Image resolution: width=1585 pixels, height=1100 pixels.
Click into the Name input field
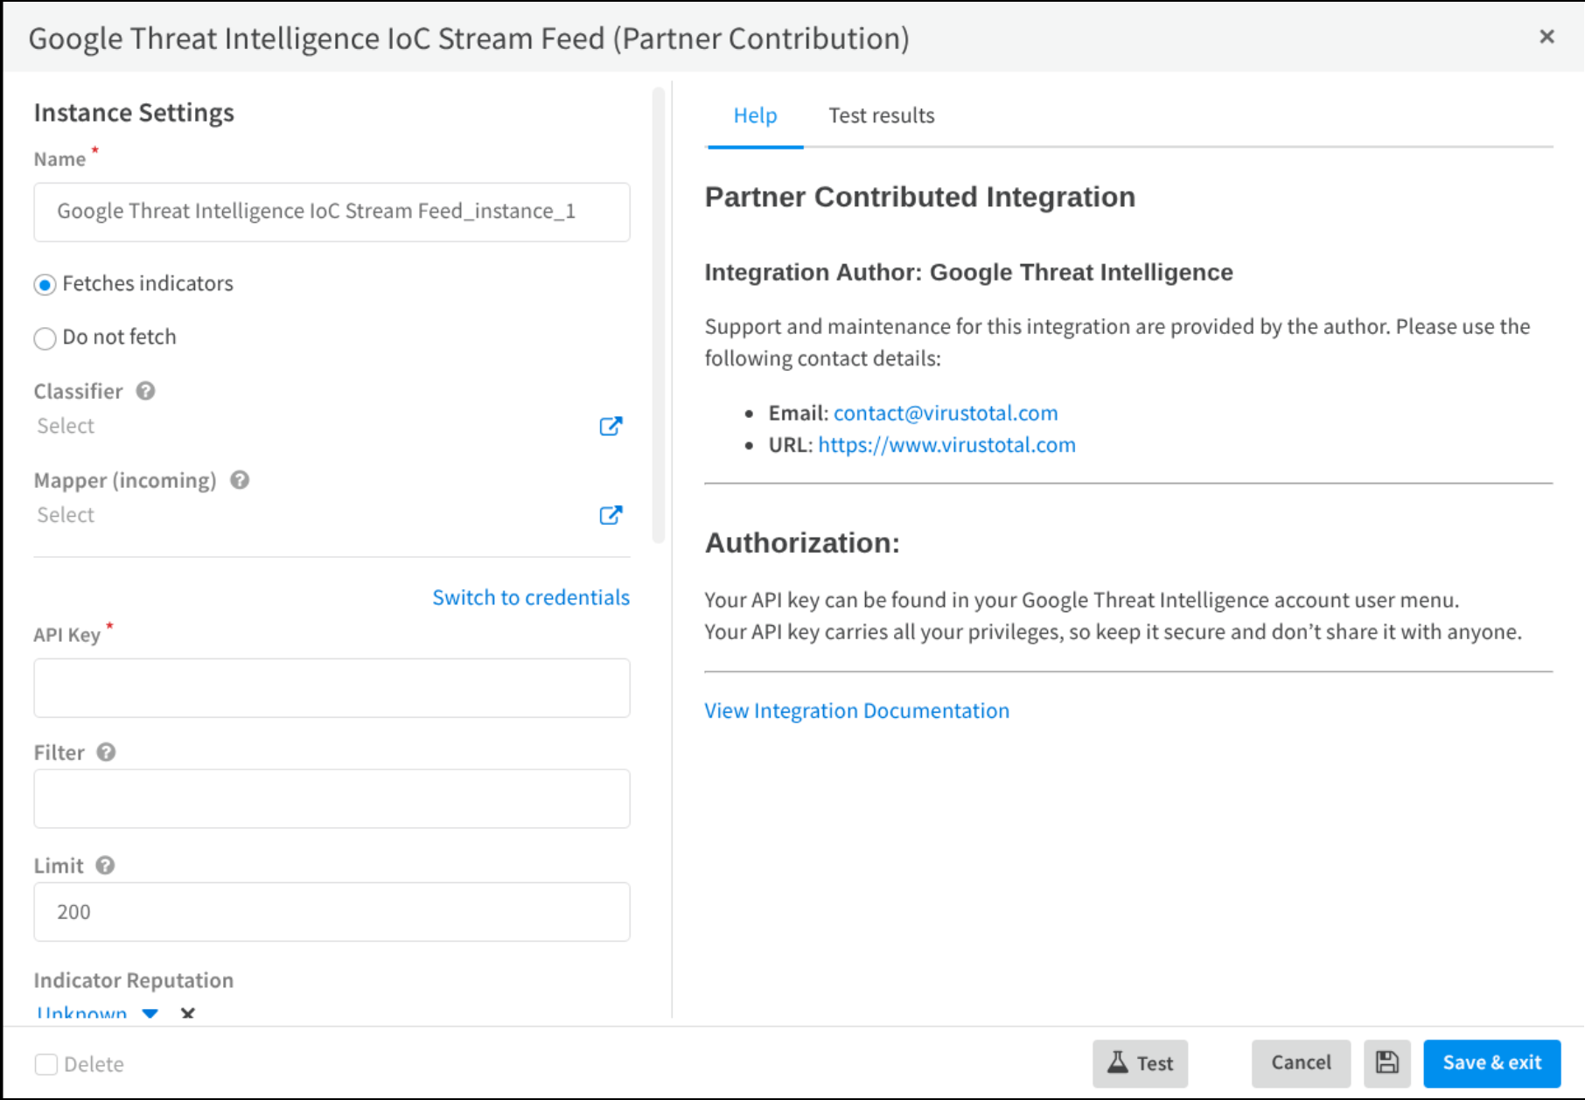pos(332,212)
